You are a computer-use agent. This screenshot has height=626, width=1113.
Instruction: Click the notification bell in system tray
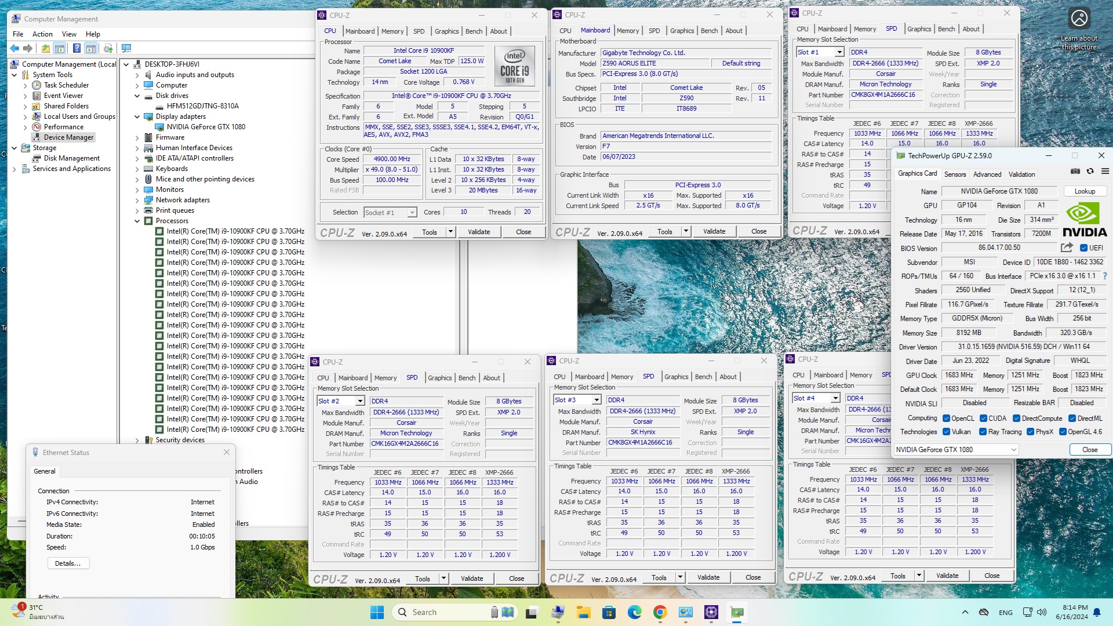click(x=1097, y=612)
